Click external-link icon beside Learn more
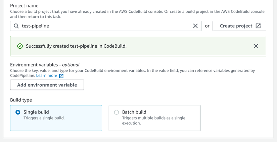 pos(61,76)
